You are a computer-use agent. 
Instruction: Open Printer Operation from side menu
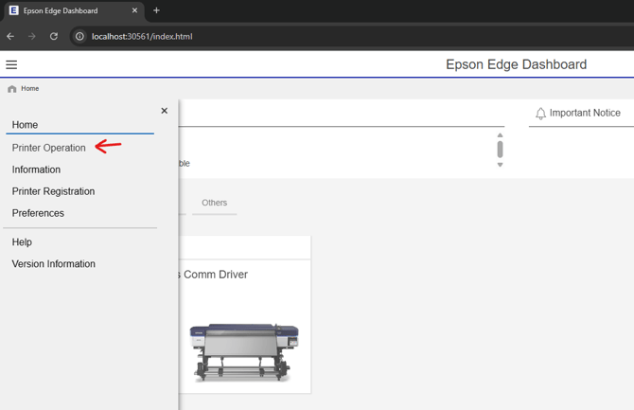[x=48, y=148]
